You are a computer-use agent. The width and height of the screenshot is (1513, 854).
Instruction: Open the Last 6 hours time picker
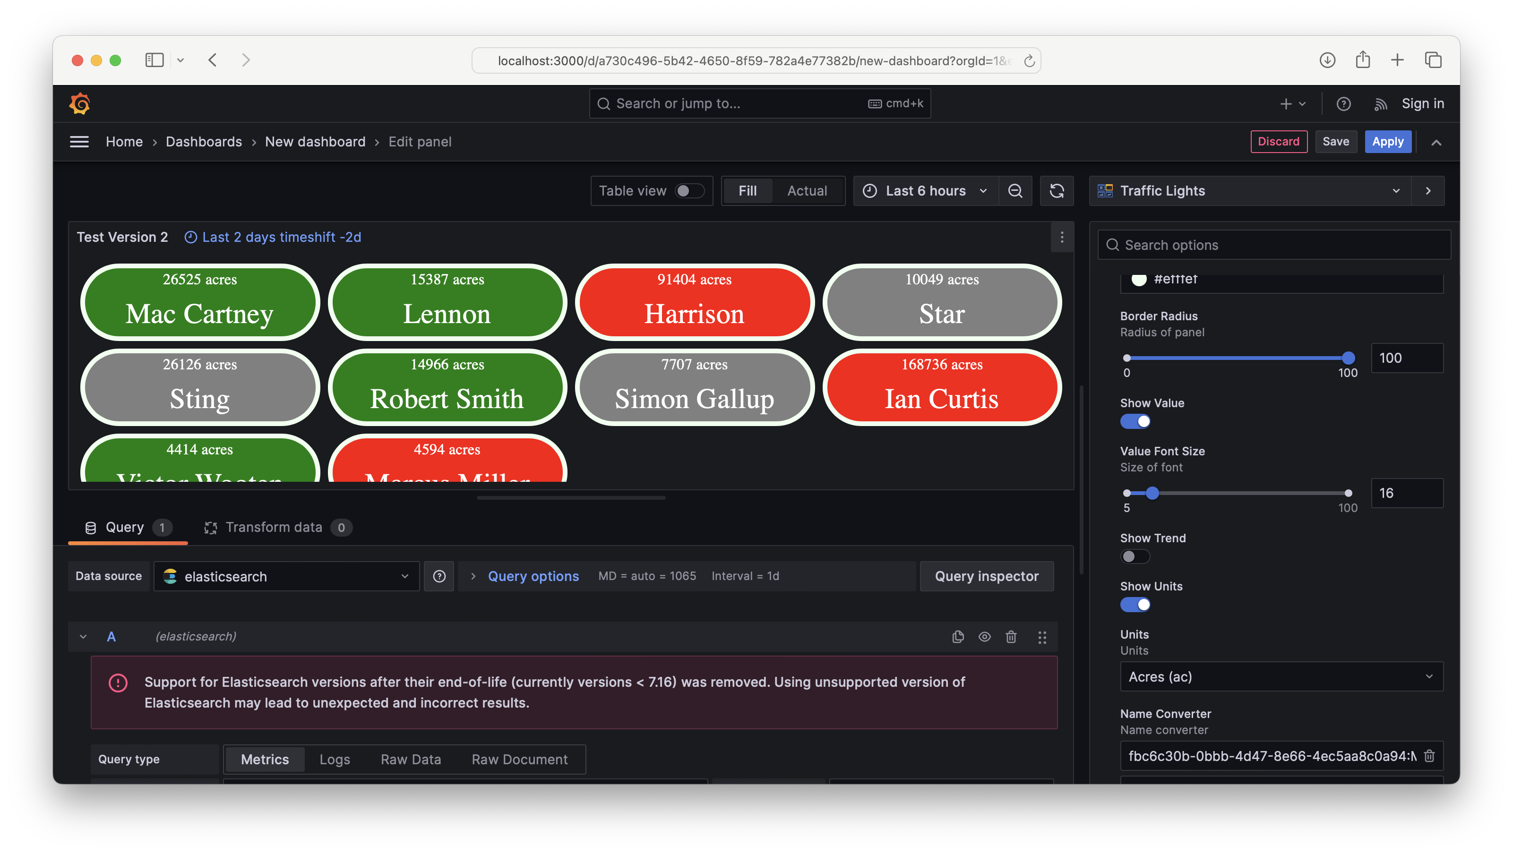point(925,191)
